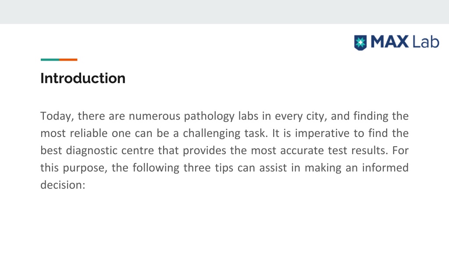Viewport: 449px width, 253px height.
Task: Click the word Today starting the paragraph
Action: (57, 116)
